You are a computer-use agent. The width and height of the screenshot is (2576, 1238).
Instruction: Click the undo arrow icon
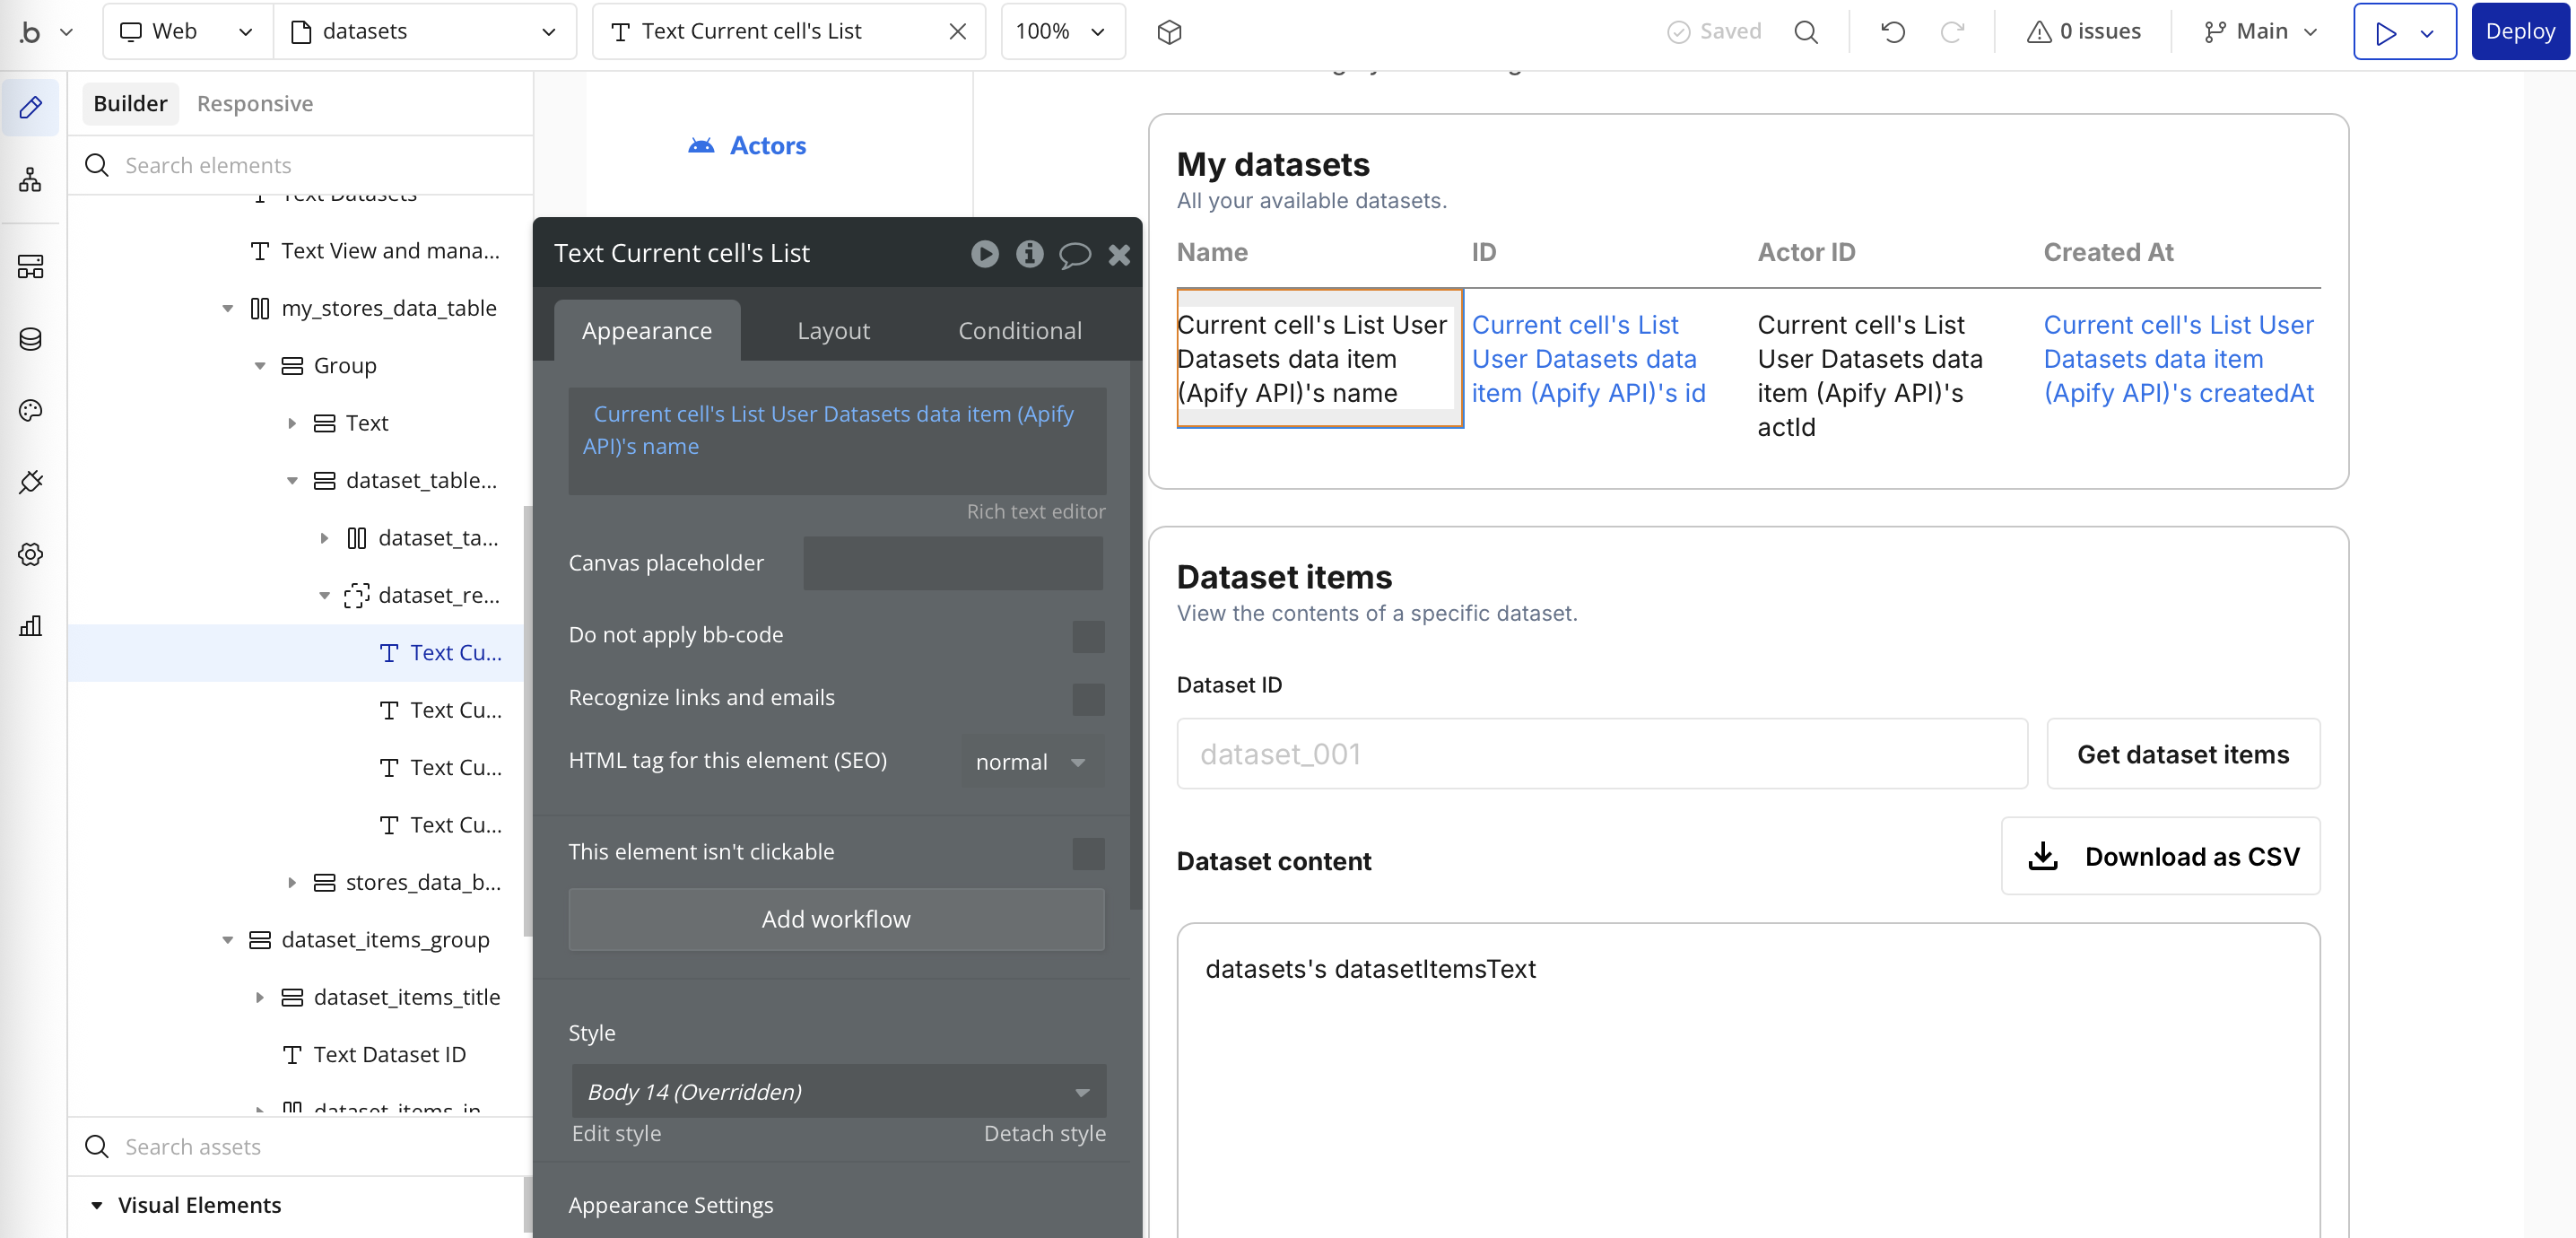tap(1892, 31)
